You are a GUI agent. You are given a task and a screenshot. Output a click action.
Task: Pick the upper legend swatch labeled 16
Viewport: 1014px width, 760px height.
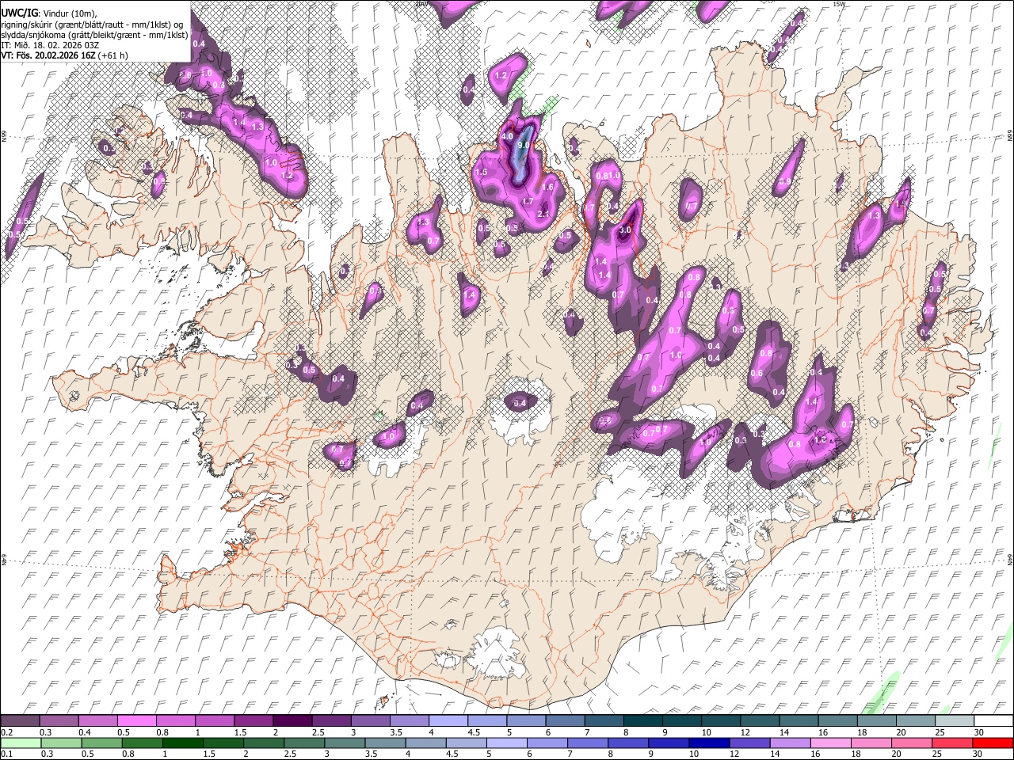point(837,721)
